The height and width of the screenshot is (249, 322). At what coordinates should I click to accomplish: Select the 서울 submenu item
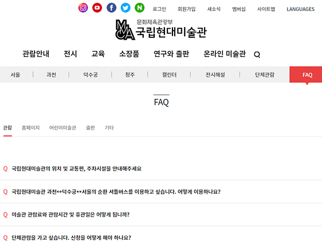16,75
